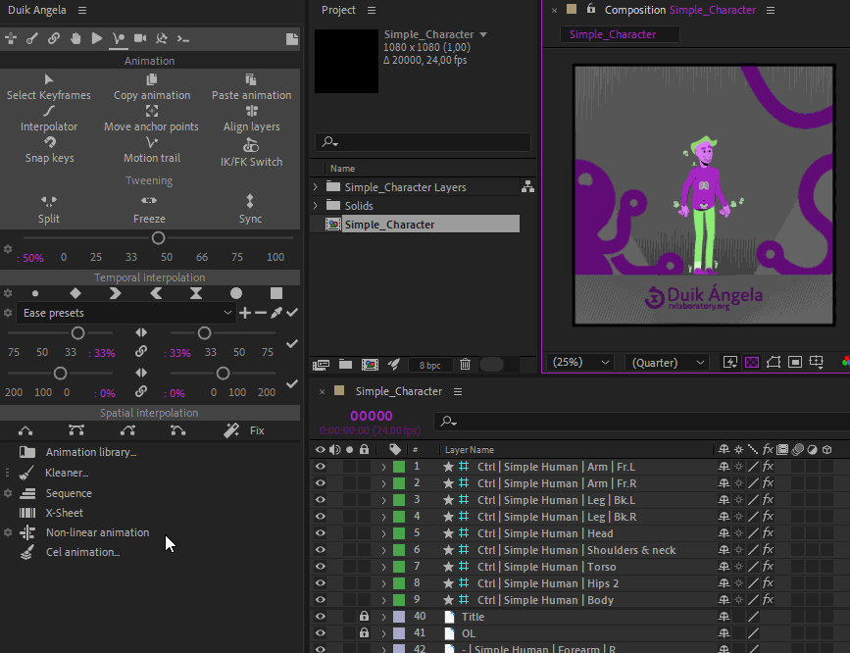Open the Duik Angela panel menu

click(x=82, y=10)
